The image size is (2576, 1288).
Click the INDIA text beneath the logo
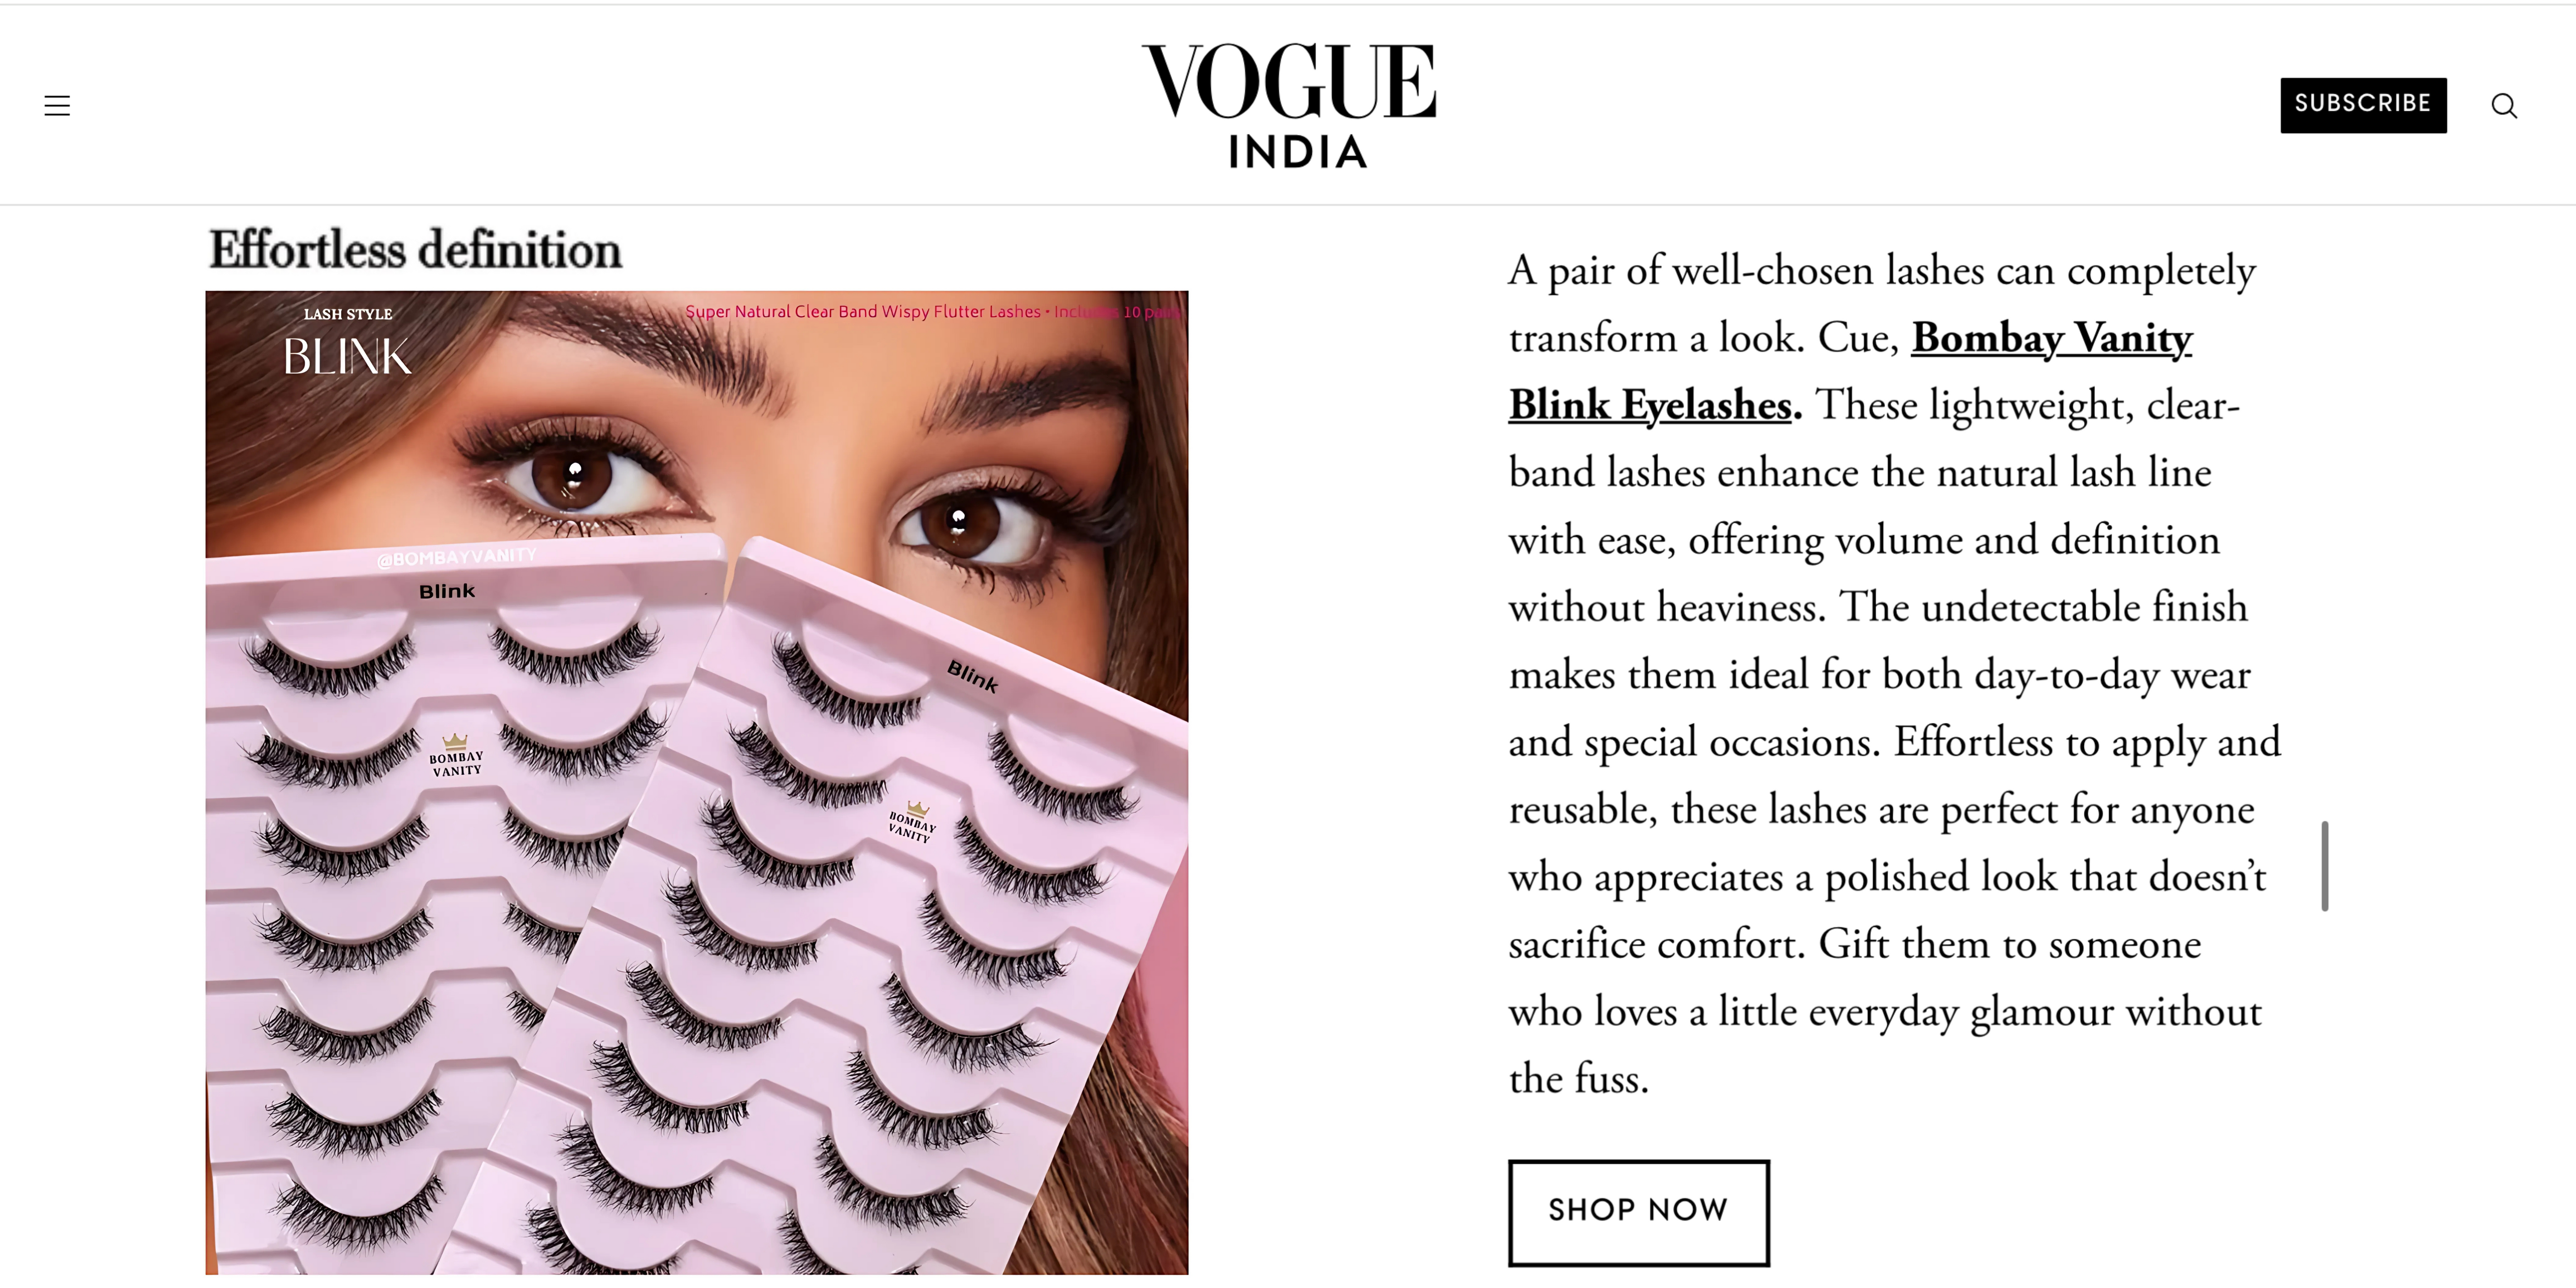(x=1297, y=152)
